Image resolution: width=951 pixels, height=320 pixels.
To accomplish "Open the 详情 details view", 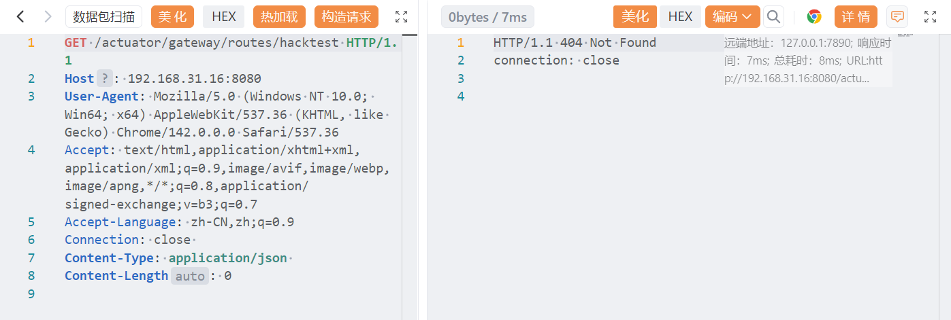I will click(856, 17).
